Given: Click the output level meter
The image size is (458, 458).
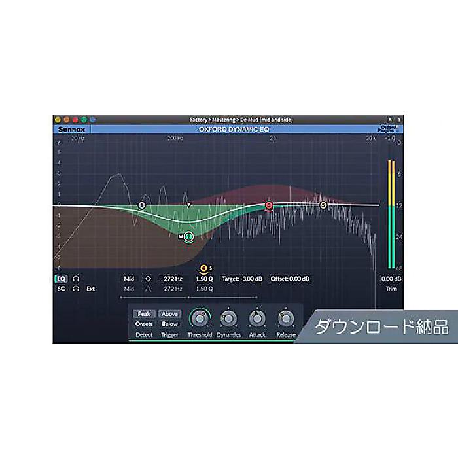Looking at the screenshot, I should coord(391,214).
